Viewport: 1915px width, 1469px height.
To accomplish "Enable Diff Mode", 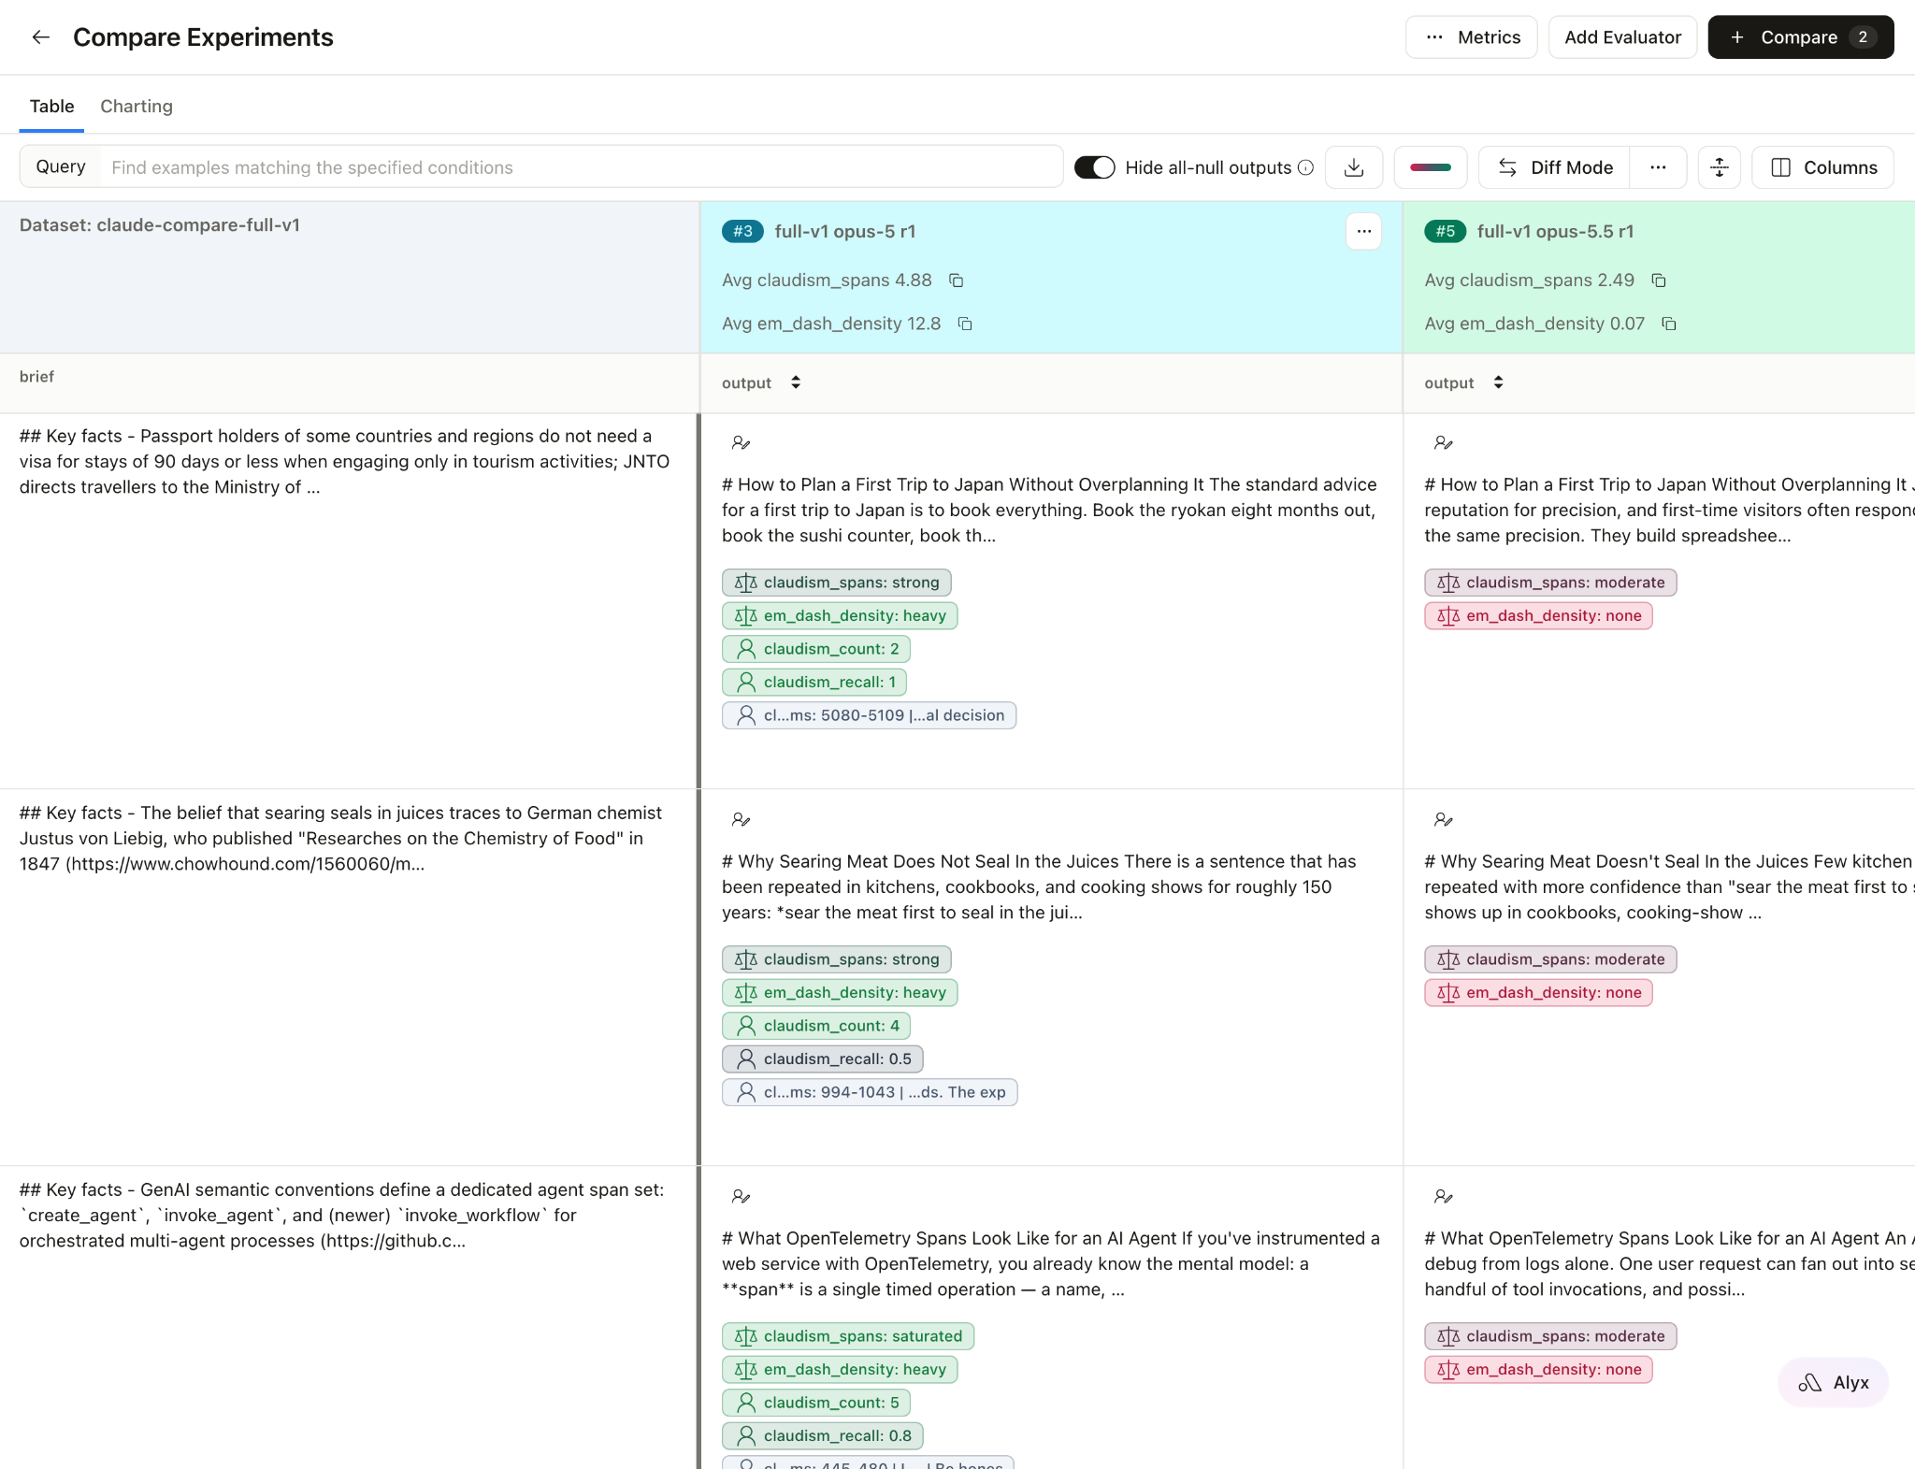I will [1554, 167].
